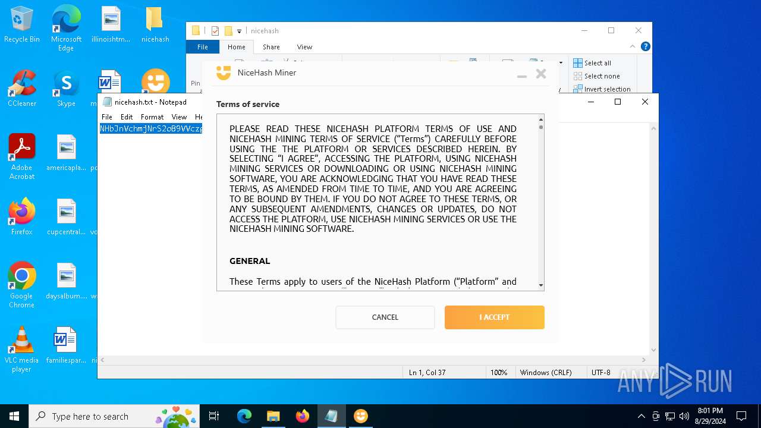Open Explorer help icon
This screenshot has height=428, width=761.
[x=646, y=46]
